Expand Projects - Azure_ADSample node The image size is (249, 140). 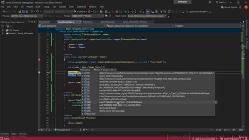(x=3, y=33)
